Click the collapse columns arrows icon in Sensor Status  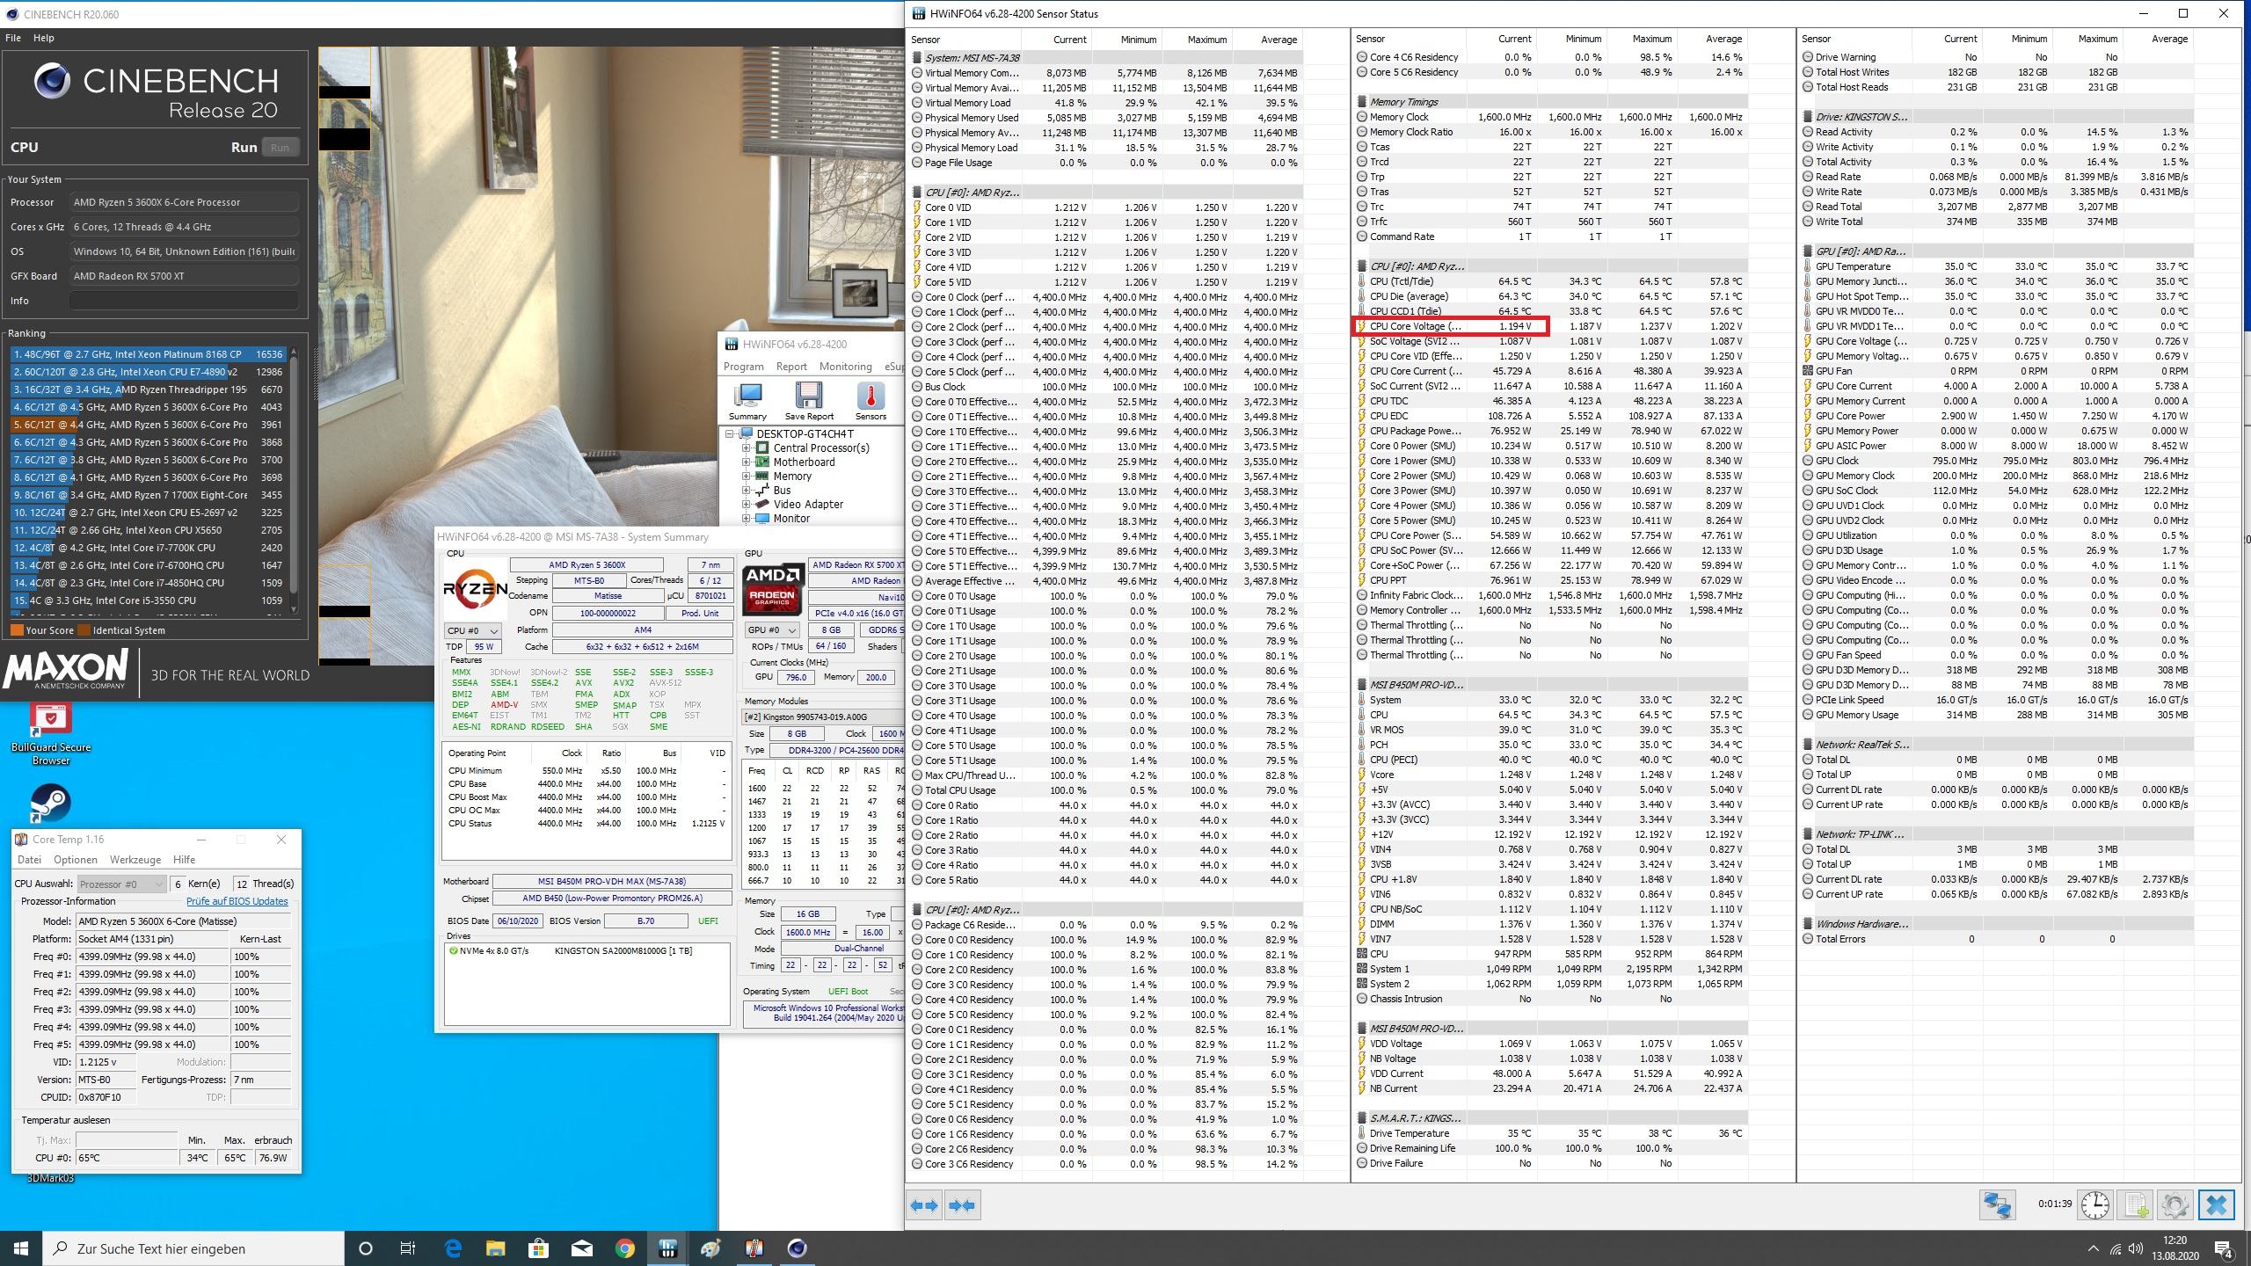pyautogui.click(x=962, y=1205)
